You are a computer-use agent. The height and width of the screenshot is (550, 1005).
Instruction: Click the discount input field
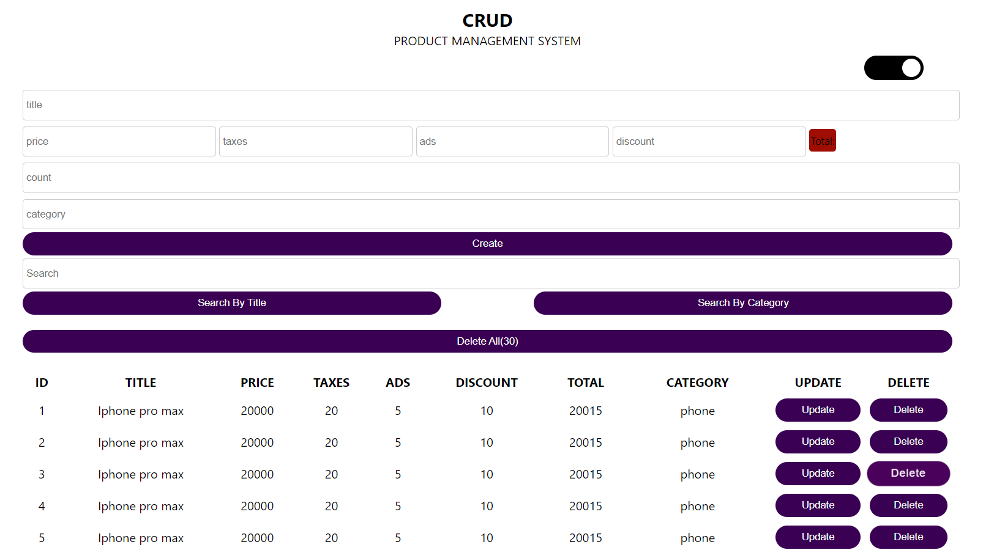point(709,141)
